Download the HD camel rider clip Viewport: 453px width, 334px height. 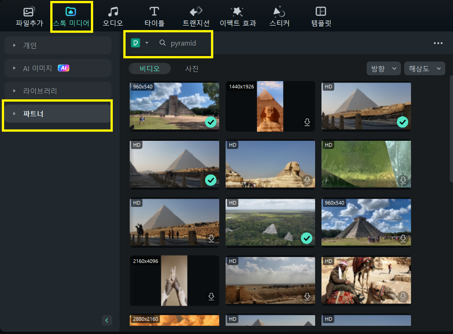[x=403, y=297]
